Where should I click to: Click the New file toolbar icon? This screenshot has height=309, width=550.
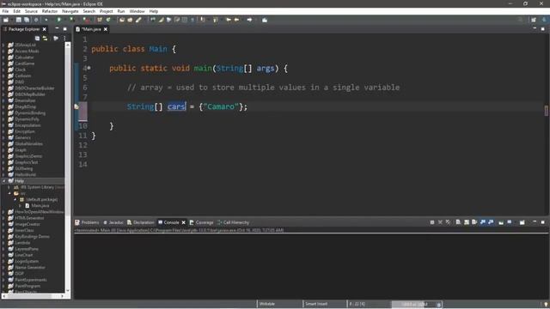click(x=6, y=20)
